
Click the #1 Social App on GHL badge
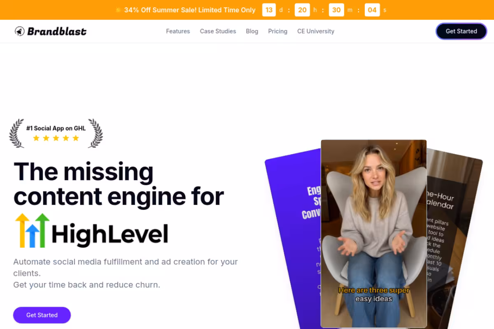[56, 133]
